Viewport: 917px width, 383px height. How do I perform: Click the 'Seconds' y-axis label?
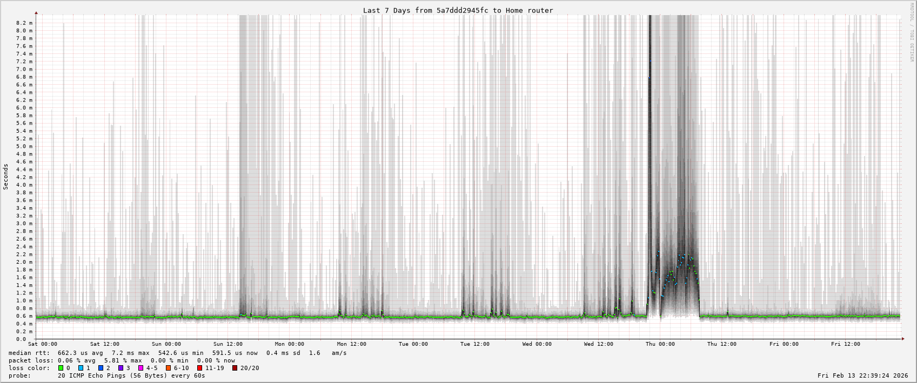[x=6, y=177]
